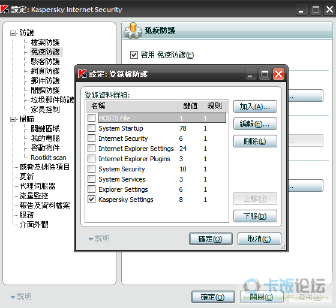Screen dimensions: 336x308
Task: Click the gear icon beside the 免疫防護 header
Action: tap(133, 31)
